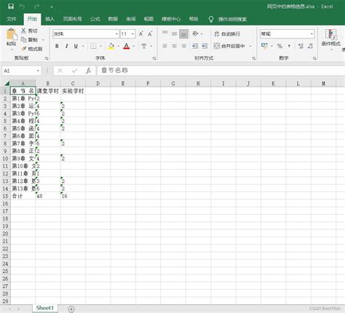Image resolution: width=345 pixels, height=313 pixels.
Task: Switch to the Page Layout (页面布局) tab
Action: tap(72, 19)
